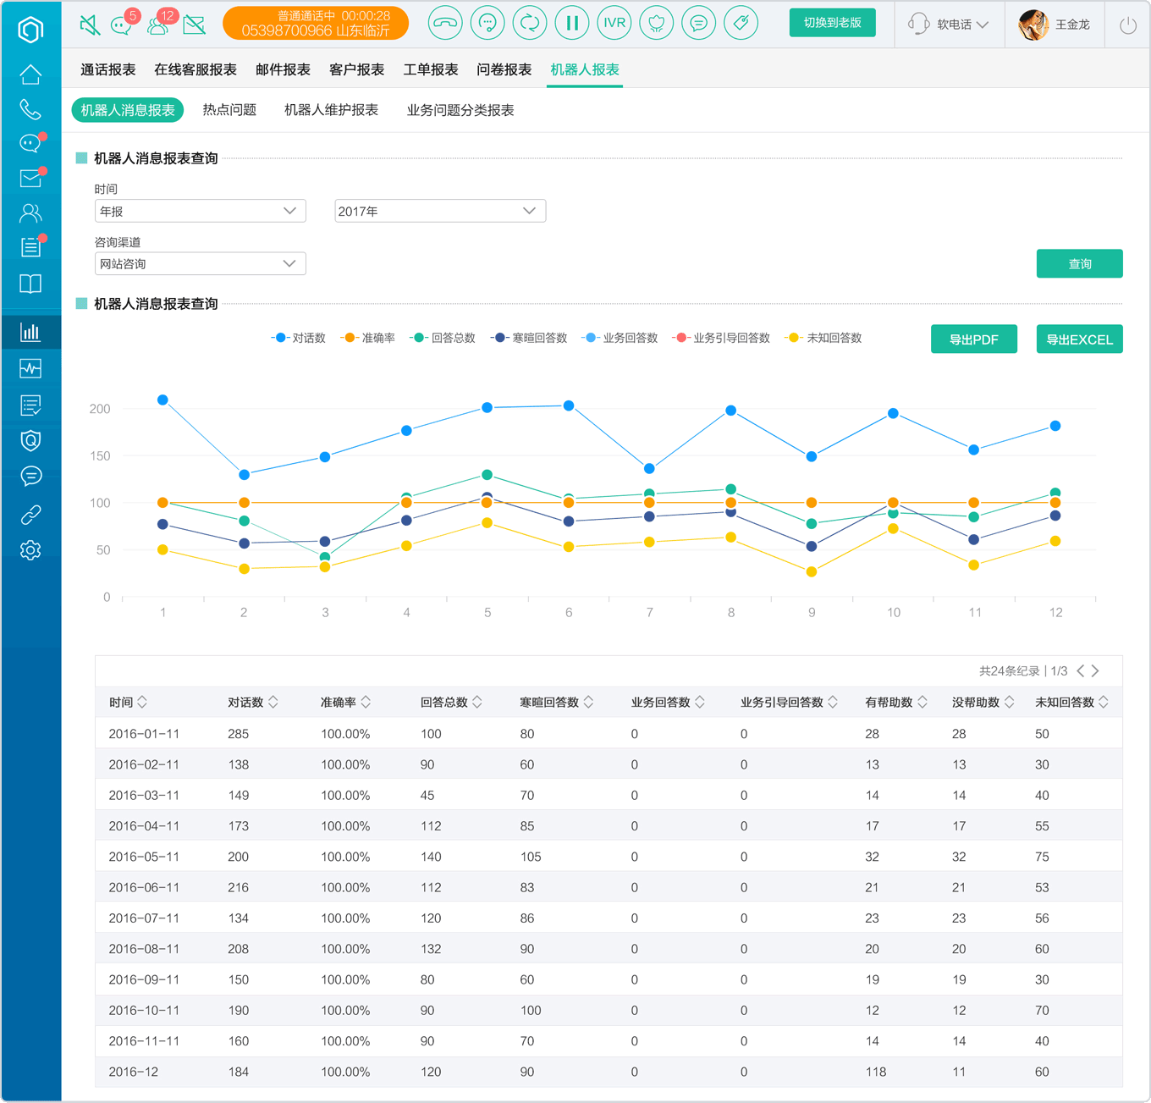
Task: Open the 2017年 year dropdown
Action: (440, 211)
